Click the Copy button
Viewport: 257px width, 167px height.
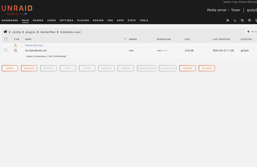pos(68,68)
